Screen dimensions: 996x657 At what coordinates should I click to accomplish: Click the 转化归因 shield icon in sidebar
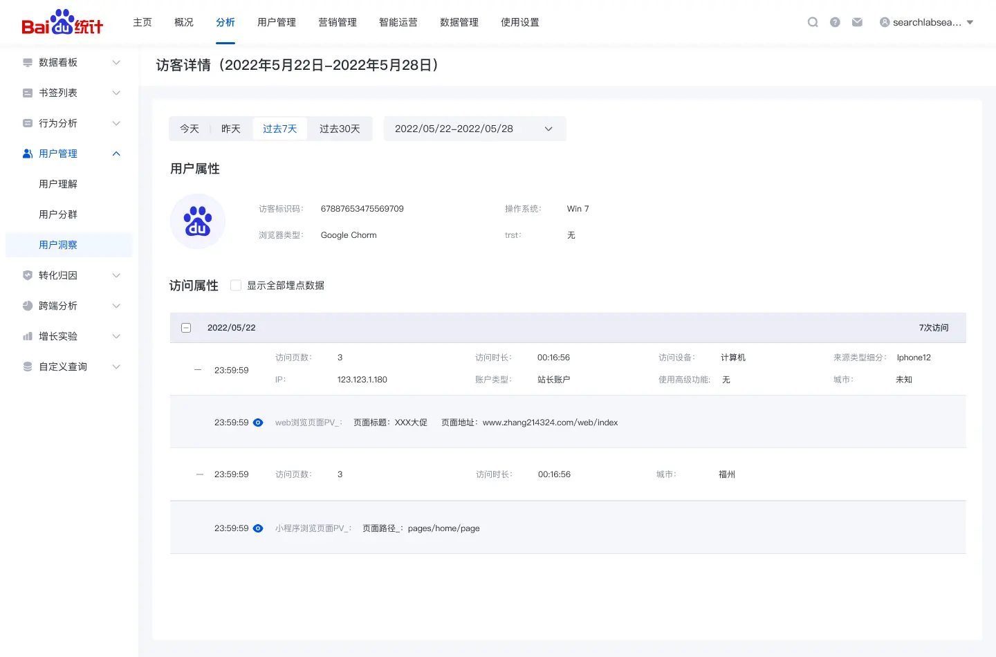27,275
